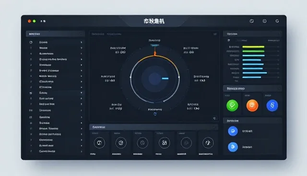Click the small icon at dial panel's top-right corner
307x176 pixels.
pyautogui.click(x=215, y=34)
